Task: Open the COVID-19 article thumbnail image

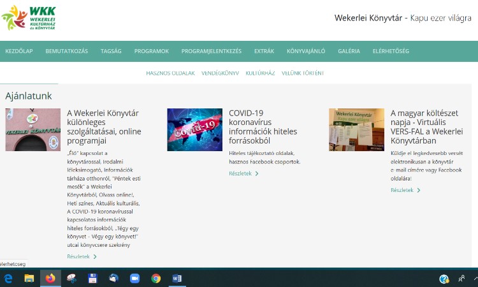Action: [x=194, y=129]
